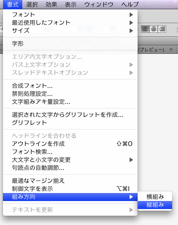Open the ヘルプ menu
Screen dimensions: 178x225
click(x=130, y=5)
